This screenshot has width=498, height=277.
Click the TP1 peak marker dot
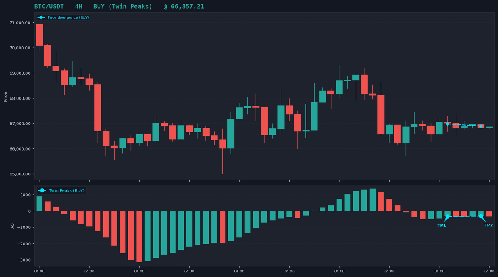coord(448,216)
